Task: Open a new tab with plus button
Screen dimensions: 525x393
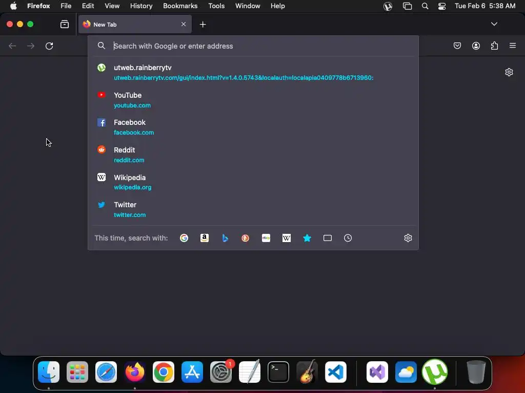Action: point(203,25)
